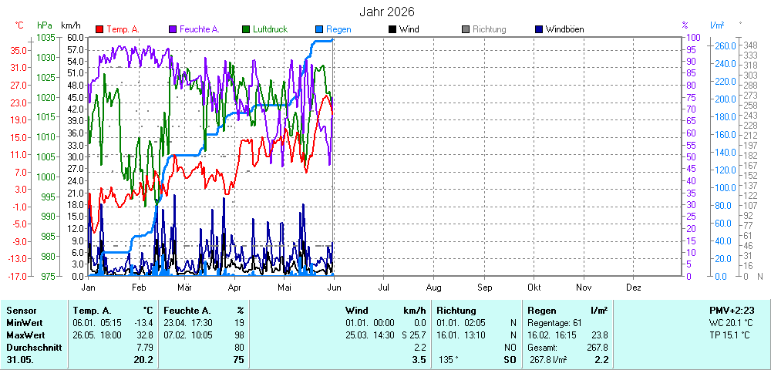The height and width of the screenshot is (370, 771).
Task: Click maximum humidity value 98
Action: point(240,335)
